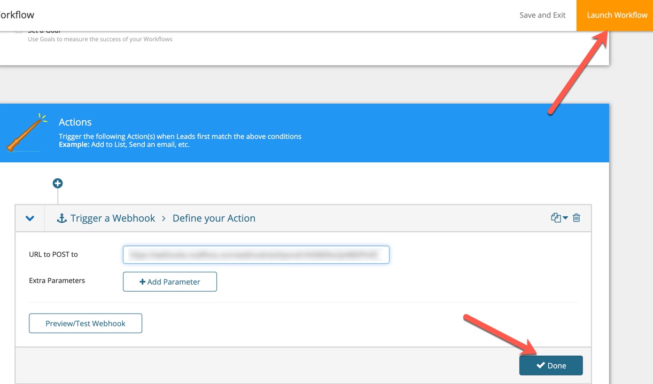This screenshot has width=653, height=384.
Task: Toggle the Set a Goal checkbox
Action: point(19,30)
